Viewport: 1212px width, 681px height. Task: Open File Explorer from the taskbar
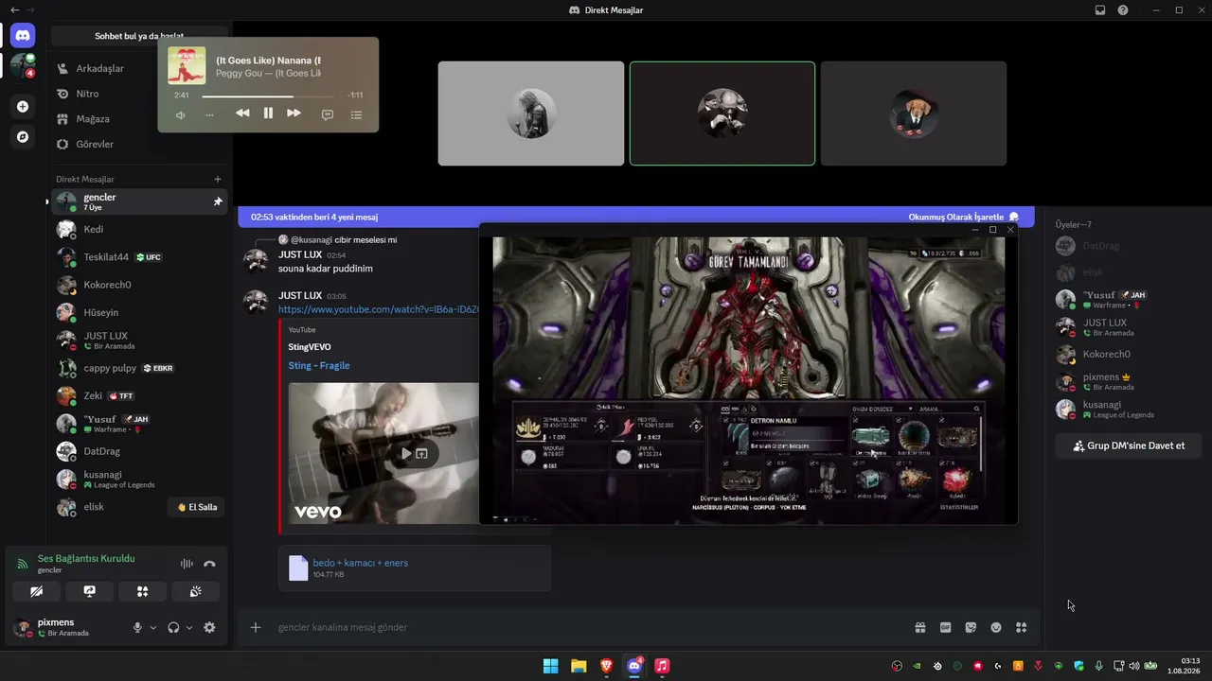[x=579, y=666]
